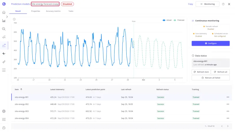Image resolution: width=235 pixels, height=132 pixels.
Task: Select the site-energy-003 row
Action: pyautogui.click(x=122, y=111)
